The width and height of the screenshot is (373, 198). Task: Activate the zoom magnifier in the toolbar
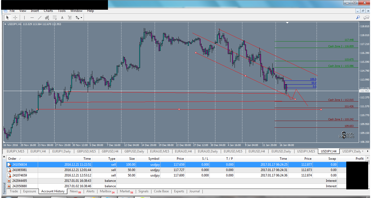(358, 17)
